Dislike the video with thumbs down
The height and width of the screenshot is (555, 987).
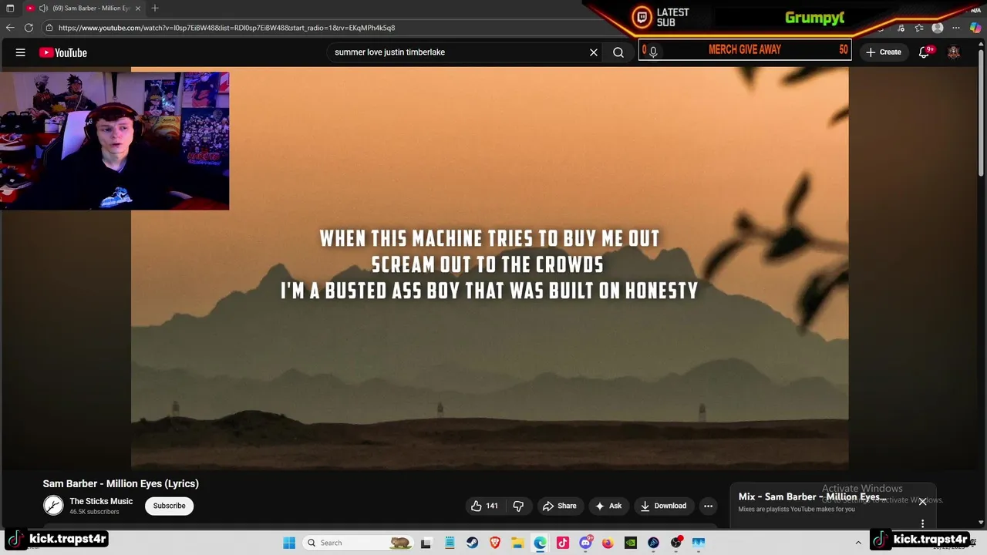coord(518,506)
